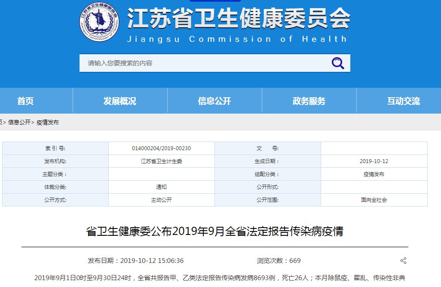Click the 浏览次数：669 view counter
Viewport: 441px width, 287px height.
279,260
